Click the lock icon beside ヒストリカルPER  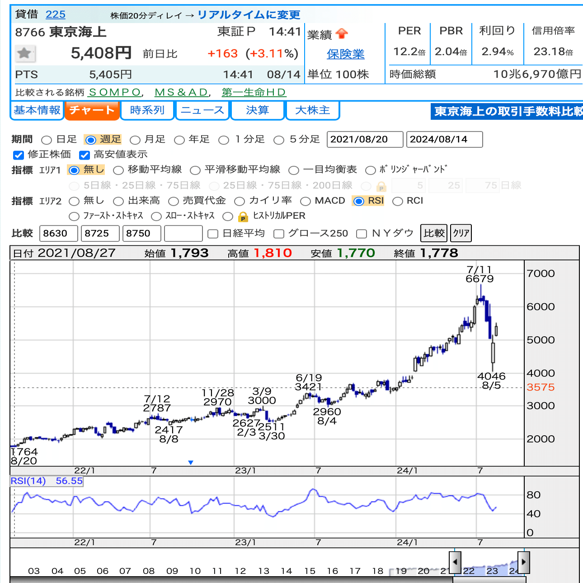click(x=243, y=216)
